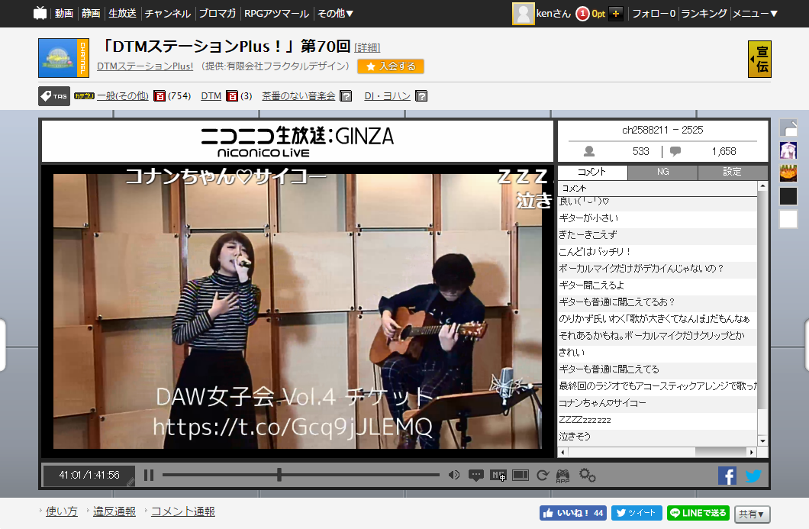Click question icon beside DJ・ヨハン tag
This screenshot has width=809, height=529.
(421, 96)
